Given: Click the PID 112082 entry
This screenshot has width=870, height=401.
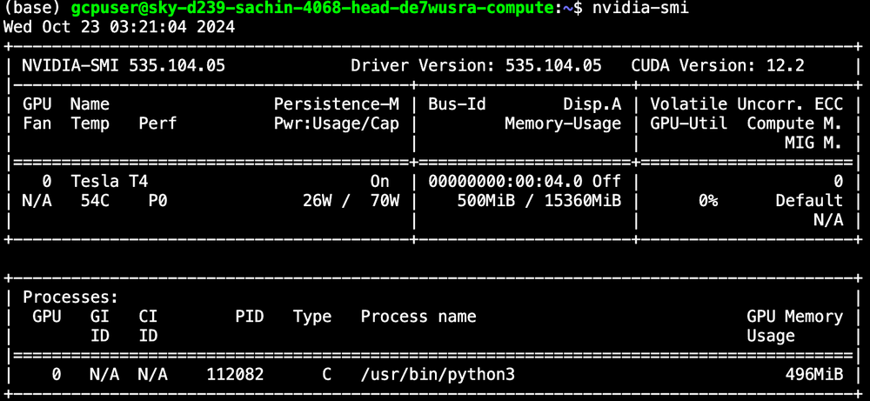Looking at the screenshot, I should pos(235,374).
